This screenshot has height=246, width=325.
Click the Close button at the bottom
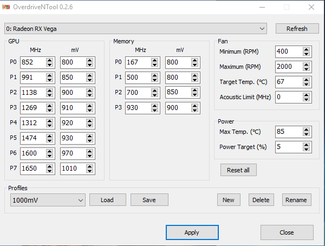(x=287, y=232)
